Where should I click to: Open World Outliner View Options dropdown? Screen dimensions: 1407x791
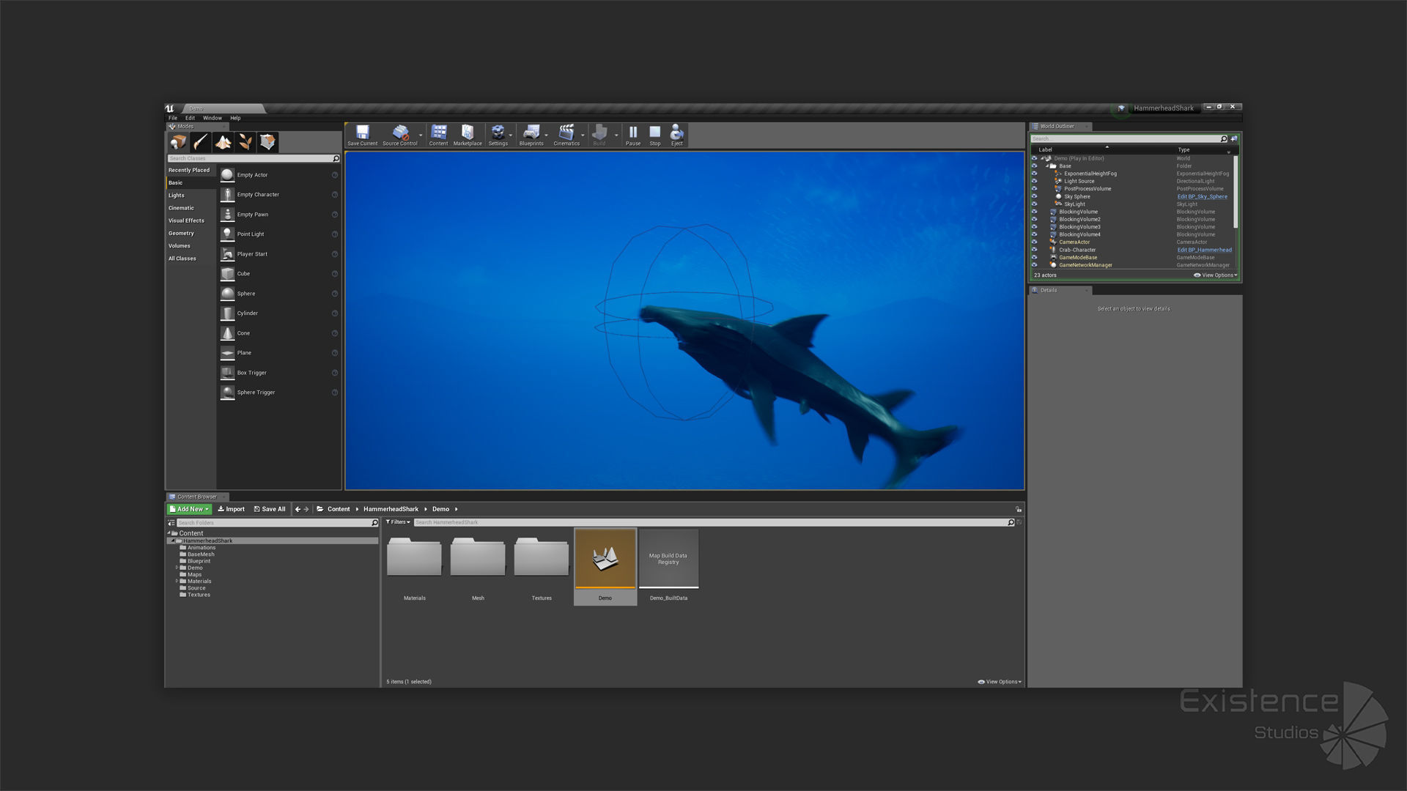[x=1216, y=275]
